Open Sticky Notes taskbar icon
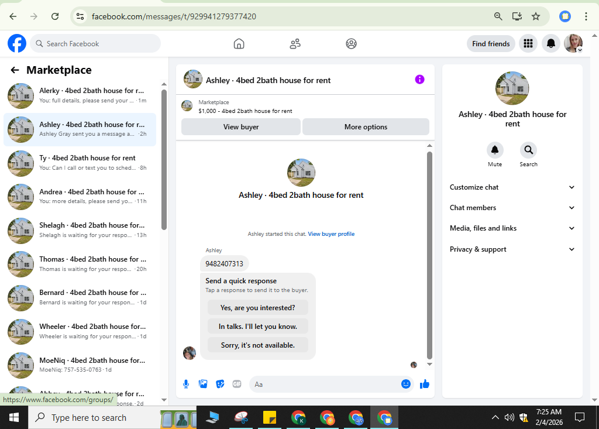This screenshot has width=599, height=429. (x=270, y=417)
